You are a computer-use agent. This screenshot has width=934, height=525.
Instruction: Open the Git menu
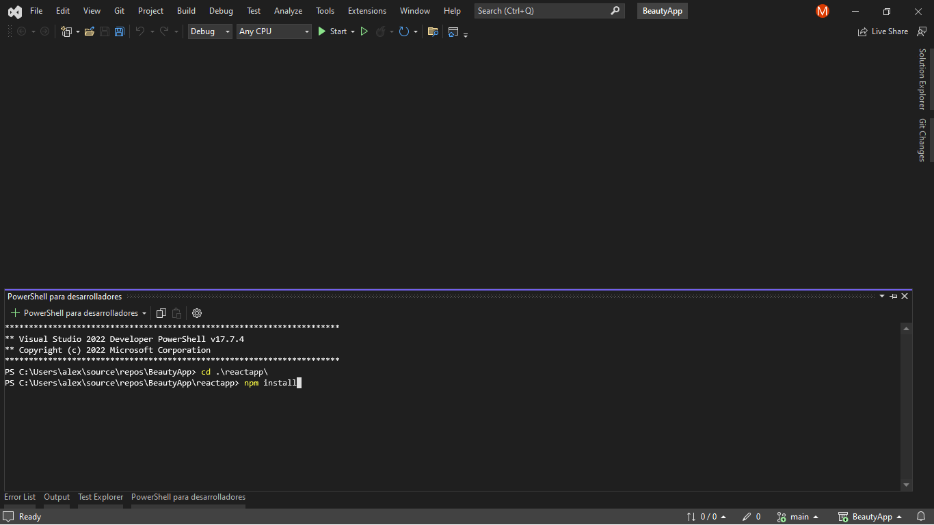pos(119,10)
